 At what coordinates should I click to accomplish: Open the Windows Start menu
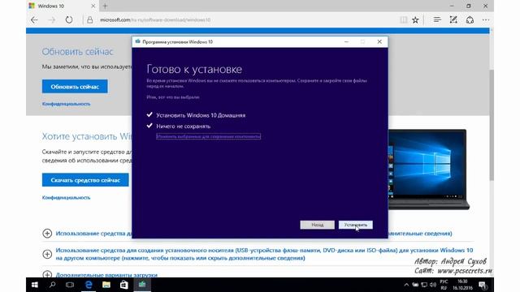(34, 285)
